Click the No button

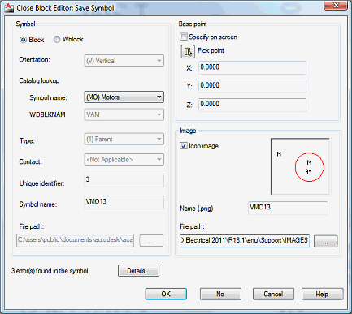220,294
